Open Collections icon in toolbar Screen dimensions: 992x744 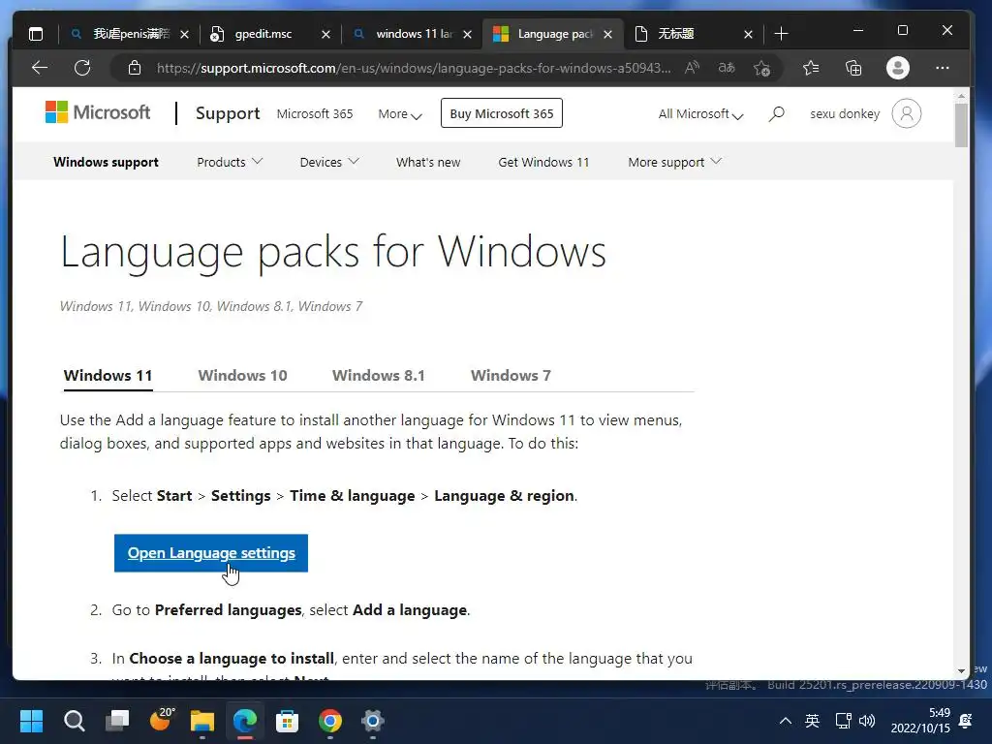tap(853, 68)
